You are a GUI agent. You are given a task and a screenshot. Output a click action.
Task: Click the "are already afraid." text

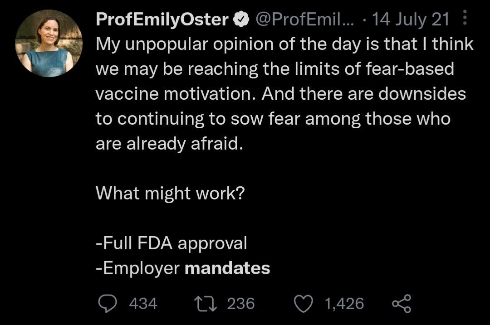(167, 144)
